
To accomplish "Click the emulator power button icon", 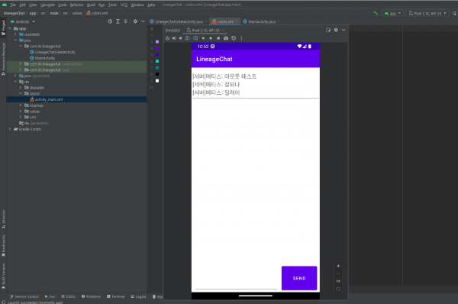I will coord(167,38).
